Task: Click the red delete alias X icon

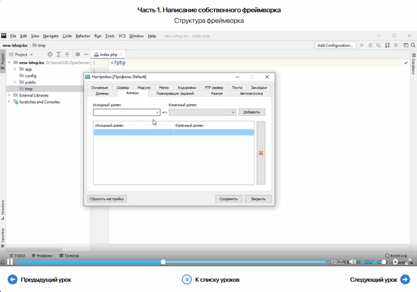Action: (x=261, y=153)
